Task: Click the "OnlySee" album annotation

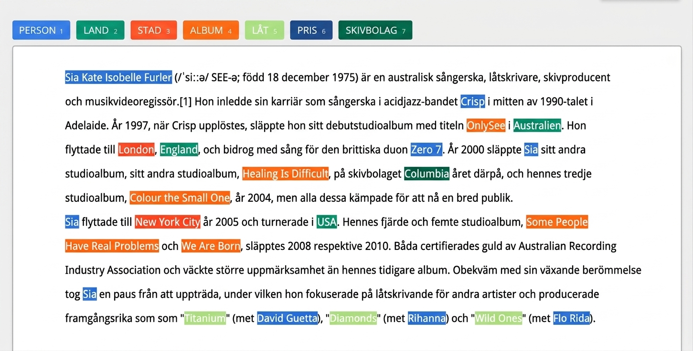Action: click(486, 125)
